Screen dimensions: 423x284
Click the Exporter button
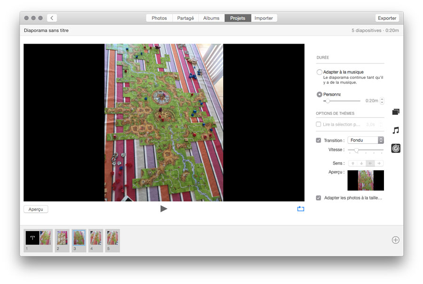point(387,18)
